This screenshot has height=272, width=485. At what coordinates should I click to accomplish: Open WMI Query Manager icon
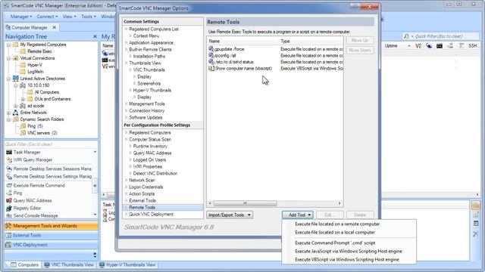point(9,159)
